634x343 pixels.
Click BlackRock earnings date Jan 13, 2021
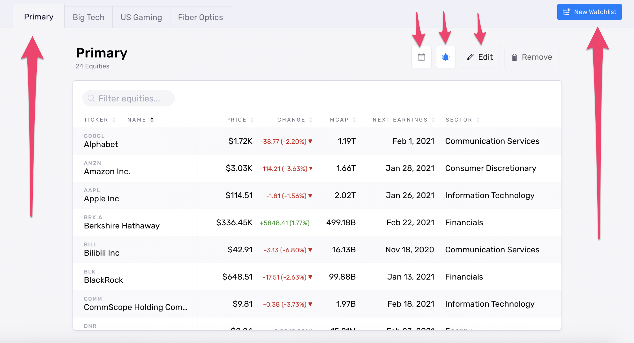pyautogui.click(x=410, y=277)
